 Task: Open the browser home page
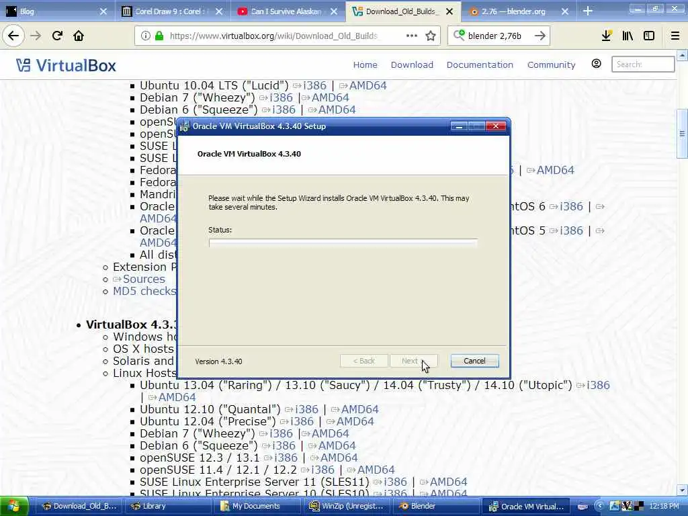[79, 36]
